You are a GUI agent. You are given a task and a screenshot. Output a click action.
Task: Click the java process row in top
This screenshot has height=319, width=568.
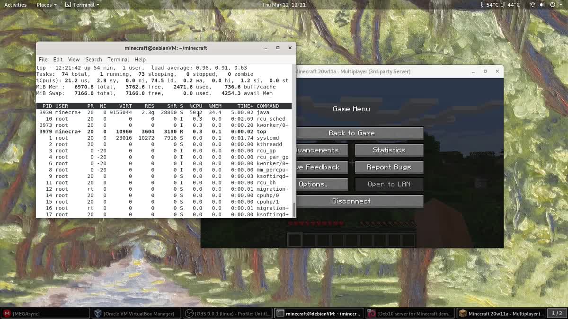(x=164, y=112)
